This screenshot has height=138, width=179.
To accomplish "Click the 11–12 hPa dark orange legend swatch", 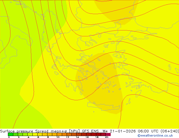I will (x=64, y=134).
